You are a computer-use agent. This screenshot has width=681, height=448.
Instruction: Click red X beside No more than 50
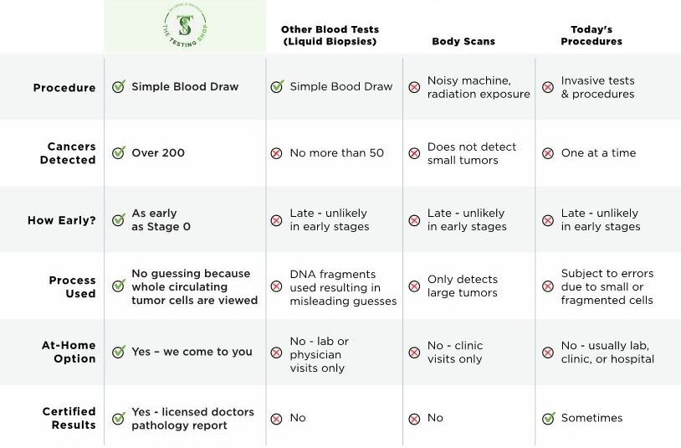276,153
